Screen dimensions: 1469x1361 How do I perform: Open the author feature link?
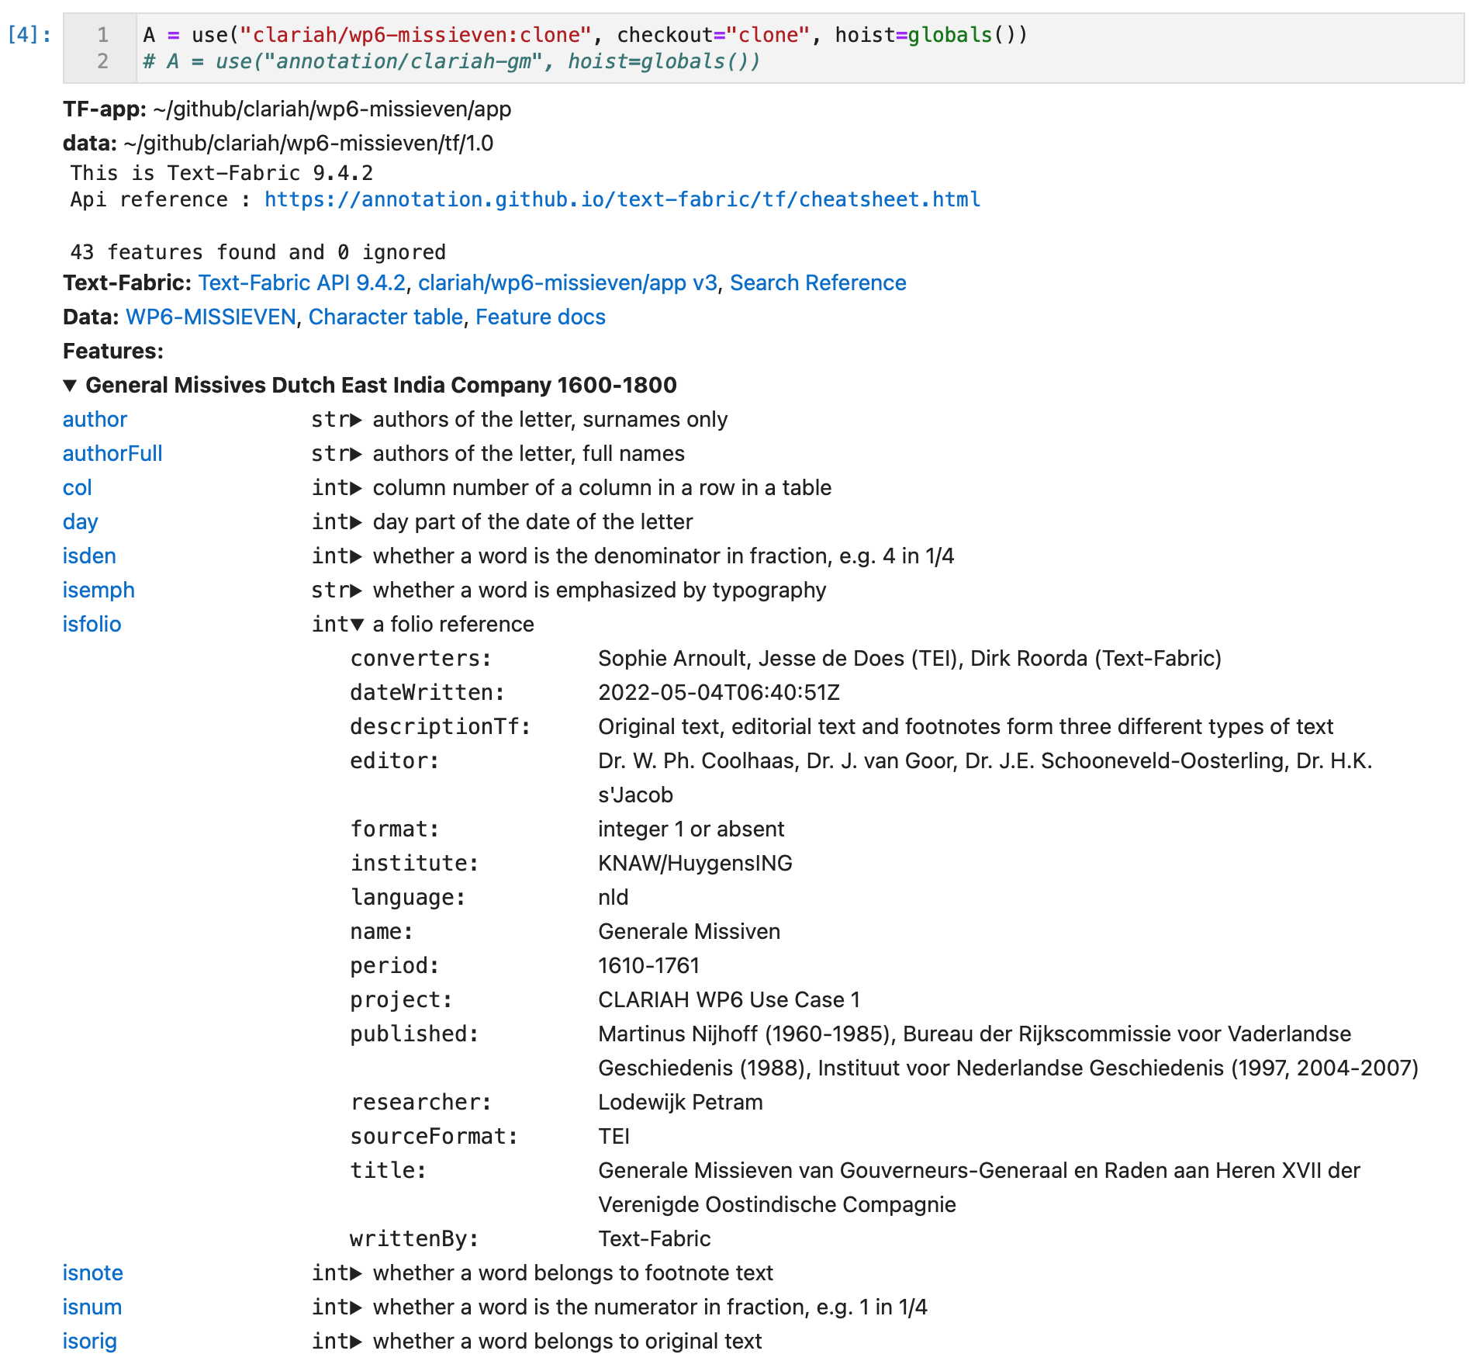[95, 420]
